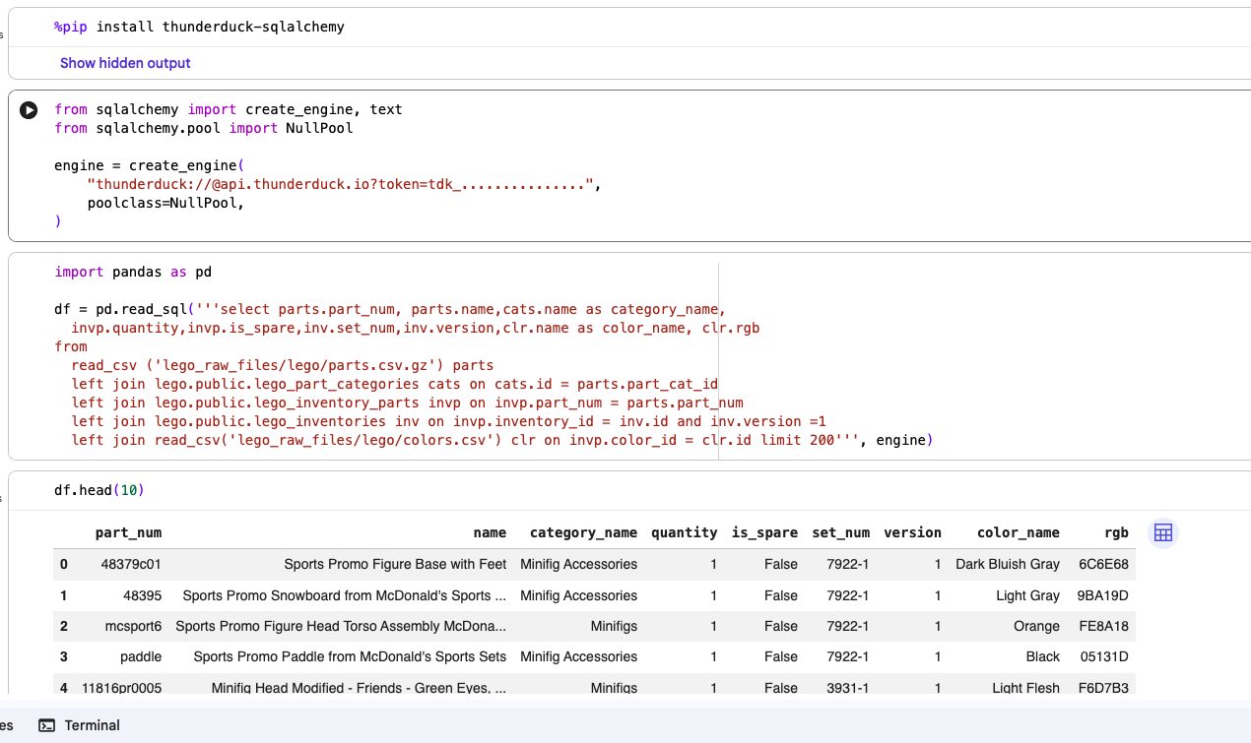Viewport: 1251px width, 743px height.
Task: Select the name column header
Action: tap(490, 532)
